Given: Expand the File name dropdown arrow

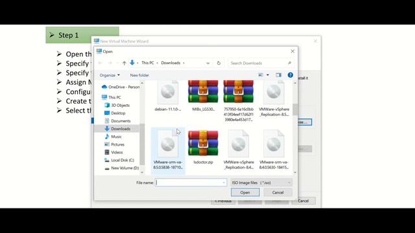Looking at the screenshot, I should click(x=224, y=183).
